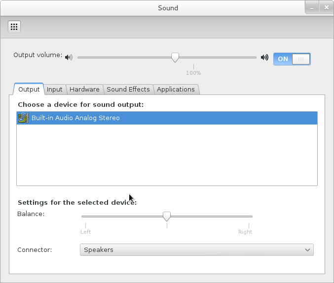
Task: Toggle the output volume ON switch
Action: [292, 59]
